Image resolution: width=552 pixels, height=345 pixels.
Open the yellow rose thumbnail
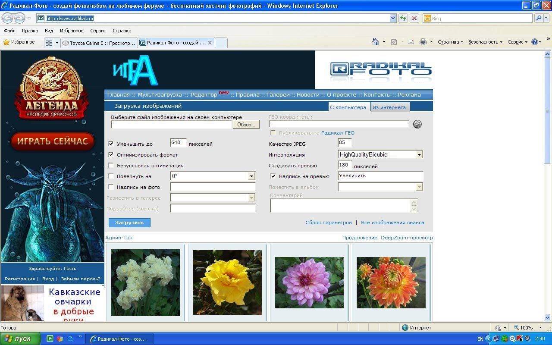[x=227, y=282]
